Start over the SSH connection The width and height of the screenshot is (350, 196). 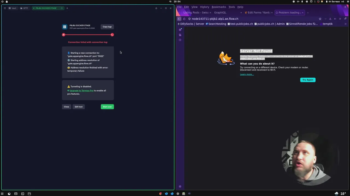click(107, 107)
